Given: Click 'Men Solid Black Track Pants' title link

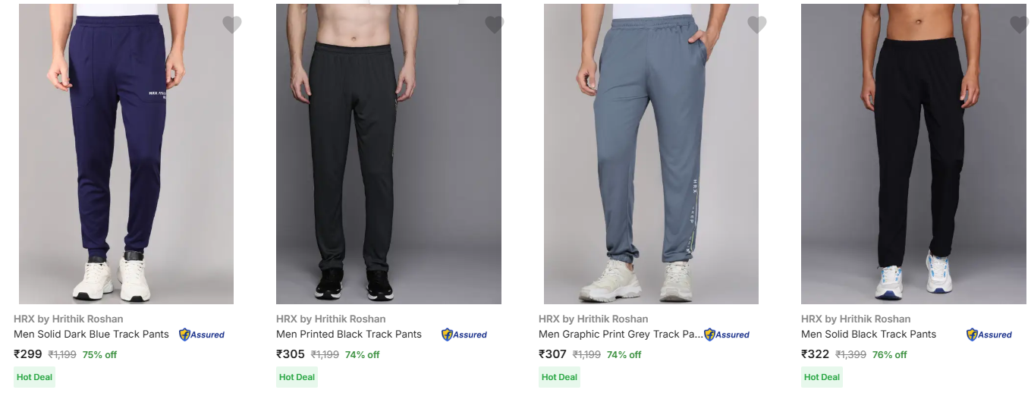Looking at the screenshot, I should click(x=869, y=335).
